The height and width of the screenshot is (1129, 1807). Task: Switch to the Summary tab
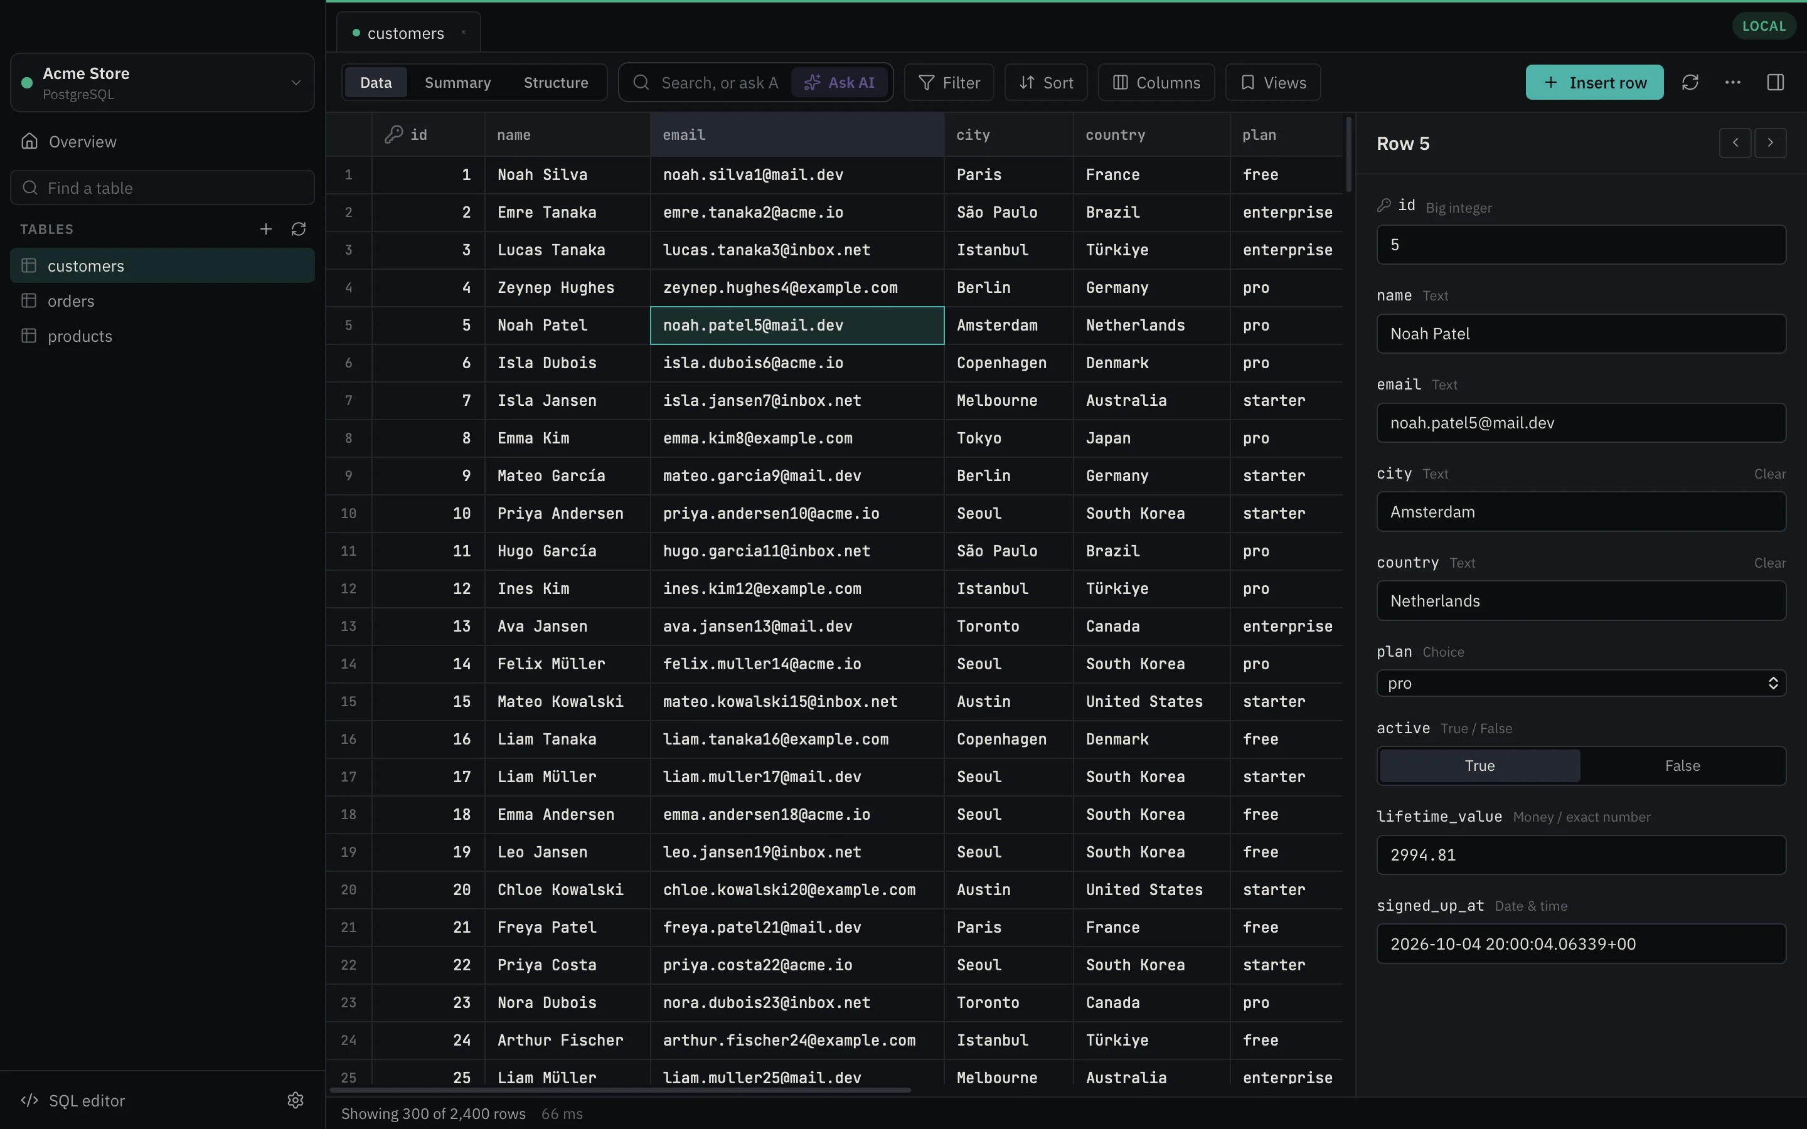[458, 82]
